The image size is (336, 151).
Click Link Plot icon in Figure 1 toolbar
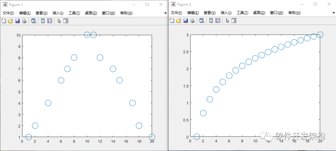[33, 21]
